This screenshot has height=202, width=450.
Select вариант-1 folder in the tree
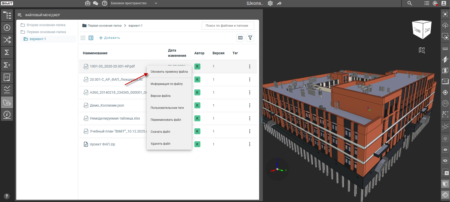38,39
